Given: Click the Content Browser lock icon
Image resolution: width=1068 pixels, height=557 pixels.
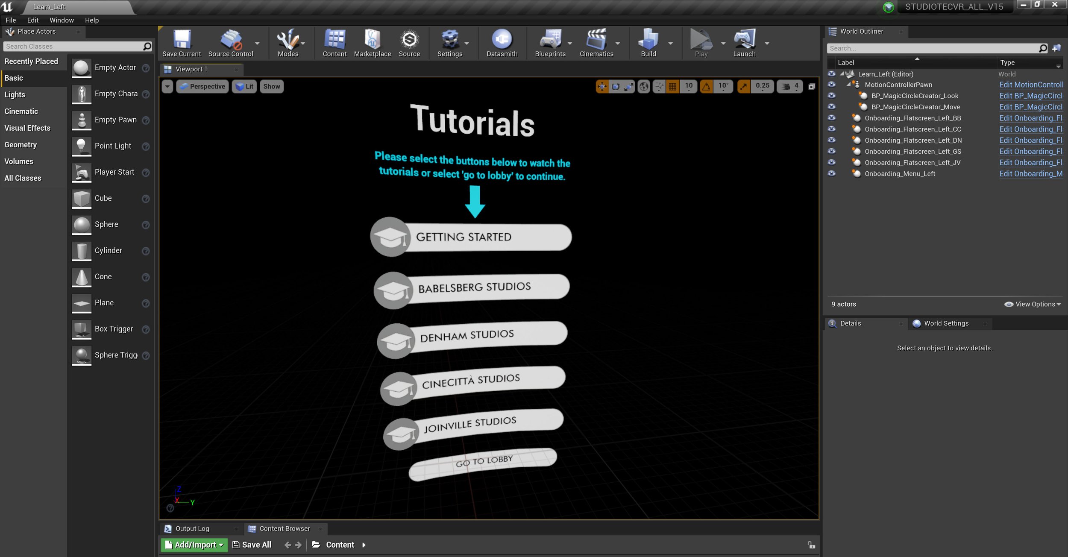Looking at the screenshot, I should point(811,545).
